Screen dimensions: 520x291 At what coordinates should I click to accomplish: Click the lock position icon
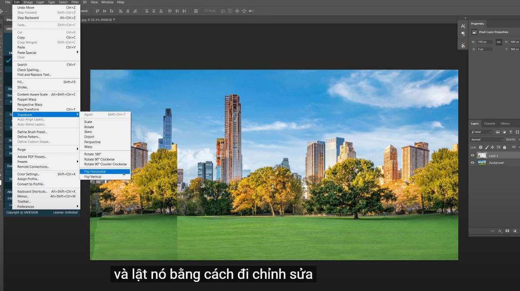[x=493, y=147]
